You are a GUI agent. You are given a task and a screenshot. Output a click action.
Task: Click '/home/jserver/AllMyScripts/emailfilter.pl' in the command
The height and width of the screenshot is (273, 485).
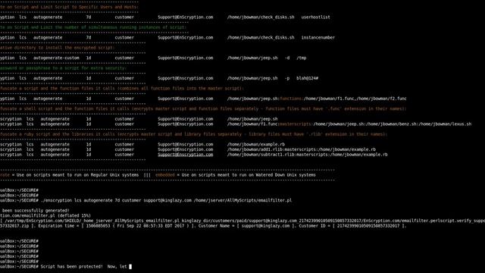(242, 200)
